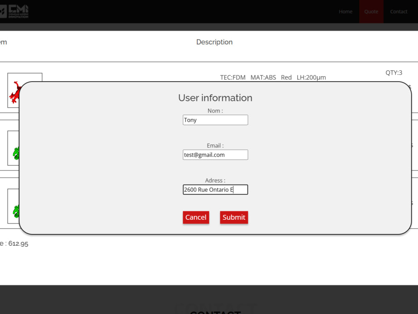The image size is (418, 314).
Task: Select the User information heading text
Action: pyautogui.click(x=215, y=98)
